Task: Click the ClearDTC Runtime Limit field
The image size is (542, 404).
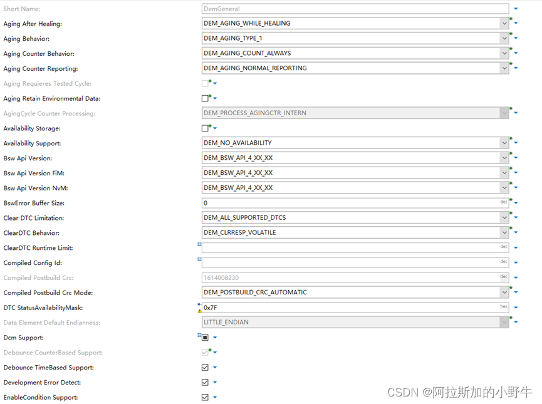Action: tap(355, 248)
